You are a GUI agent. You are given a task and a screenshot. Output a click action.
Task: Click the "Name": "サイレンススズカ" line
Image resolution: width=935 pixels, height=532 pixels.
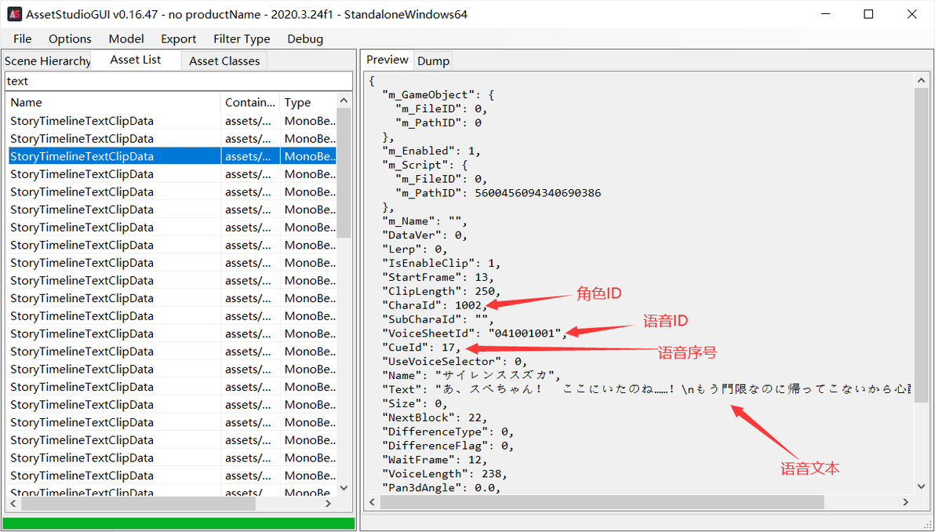click(x=471, y=376)
